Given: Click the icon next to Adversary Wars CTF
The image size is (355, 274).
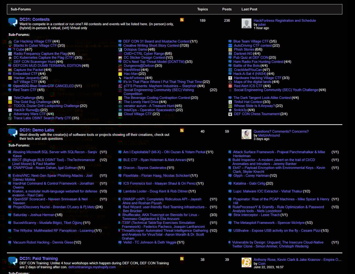Looking at the screenshot, I should 10,114.
